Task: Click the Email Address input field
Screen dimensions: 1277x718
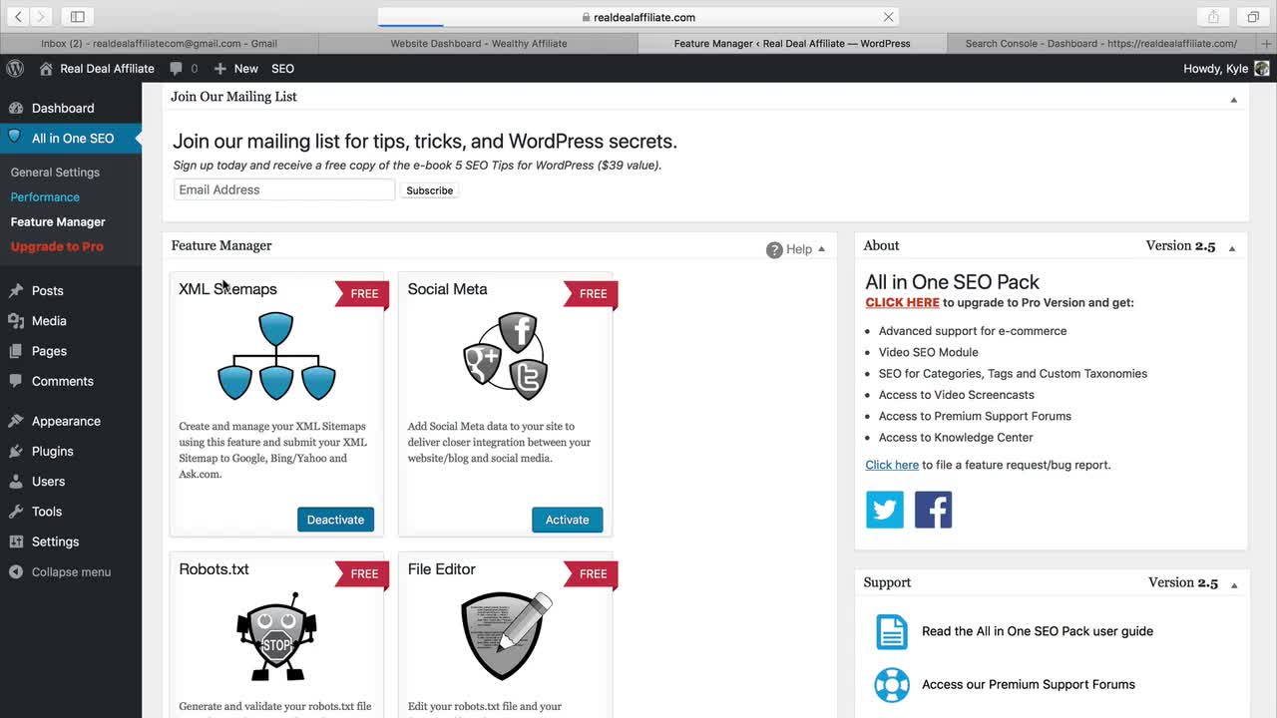Action: [284, 189]
